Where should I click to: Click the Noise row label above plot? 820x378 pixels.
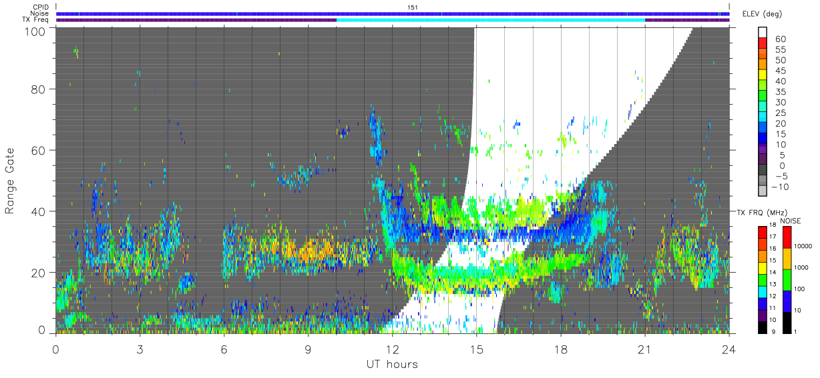pos(40,13)
